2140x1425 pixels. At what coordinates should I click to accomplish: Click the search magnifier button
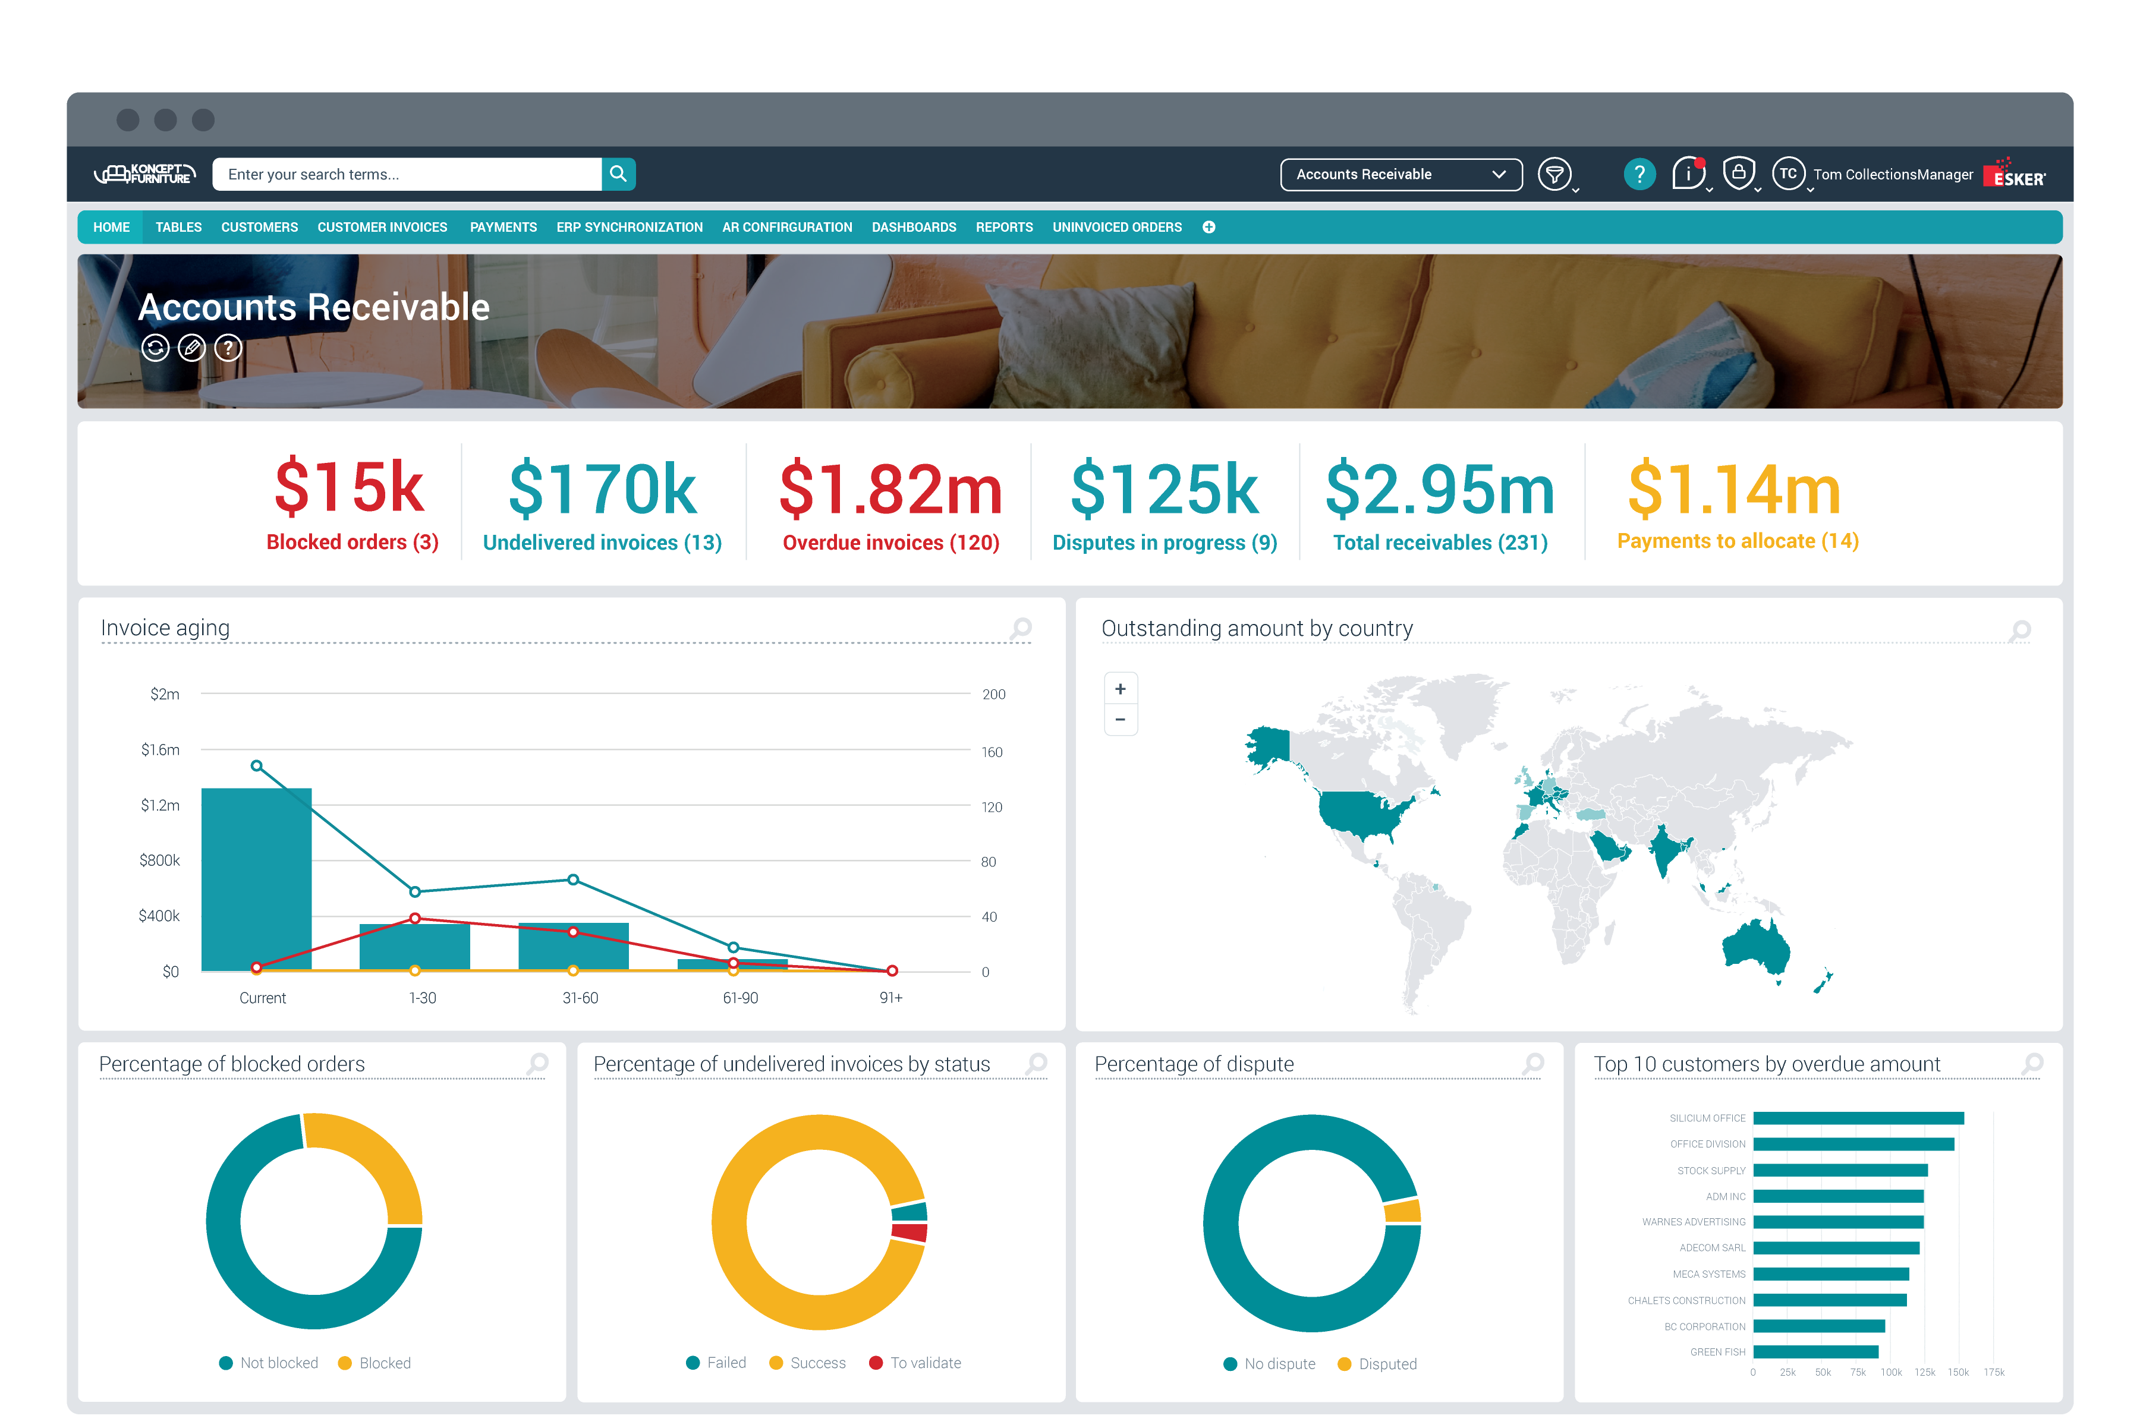click(618, 174)
